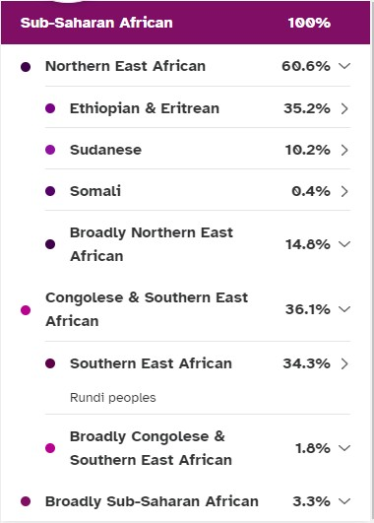The height and width of the screenshot is (523, 374).
Task: Collapse the Northern East African chevron
Action: point(344,66)
